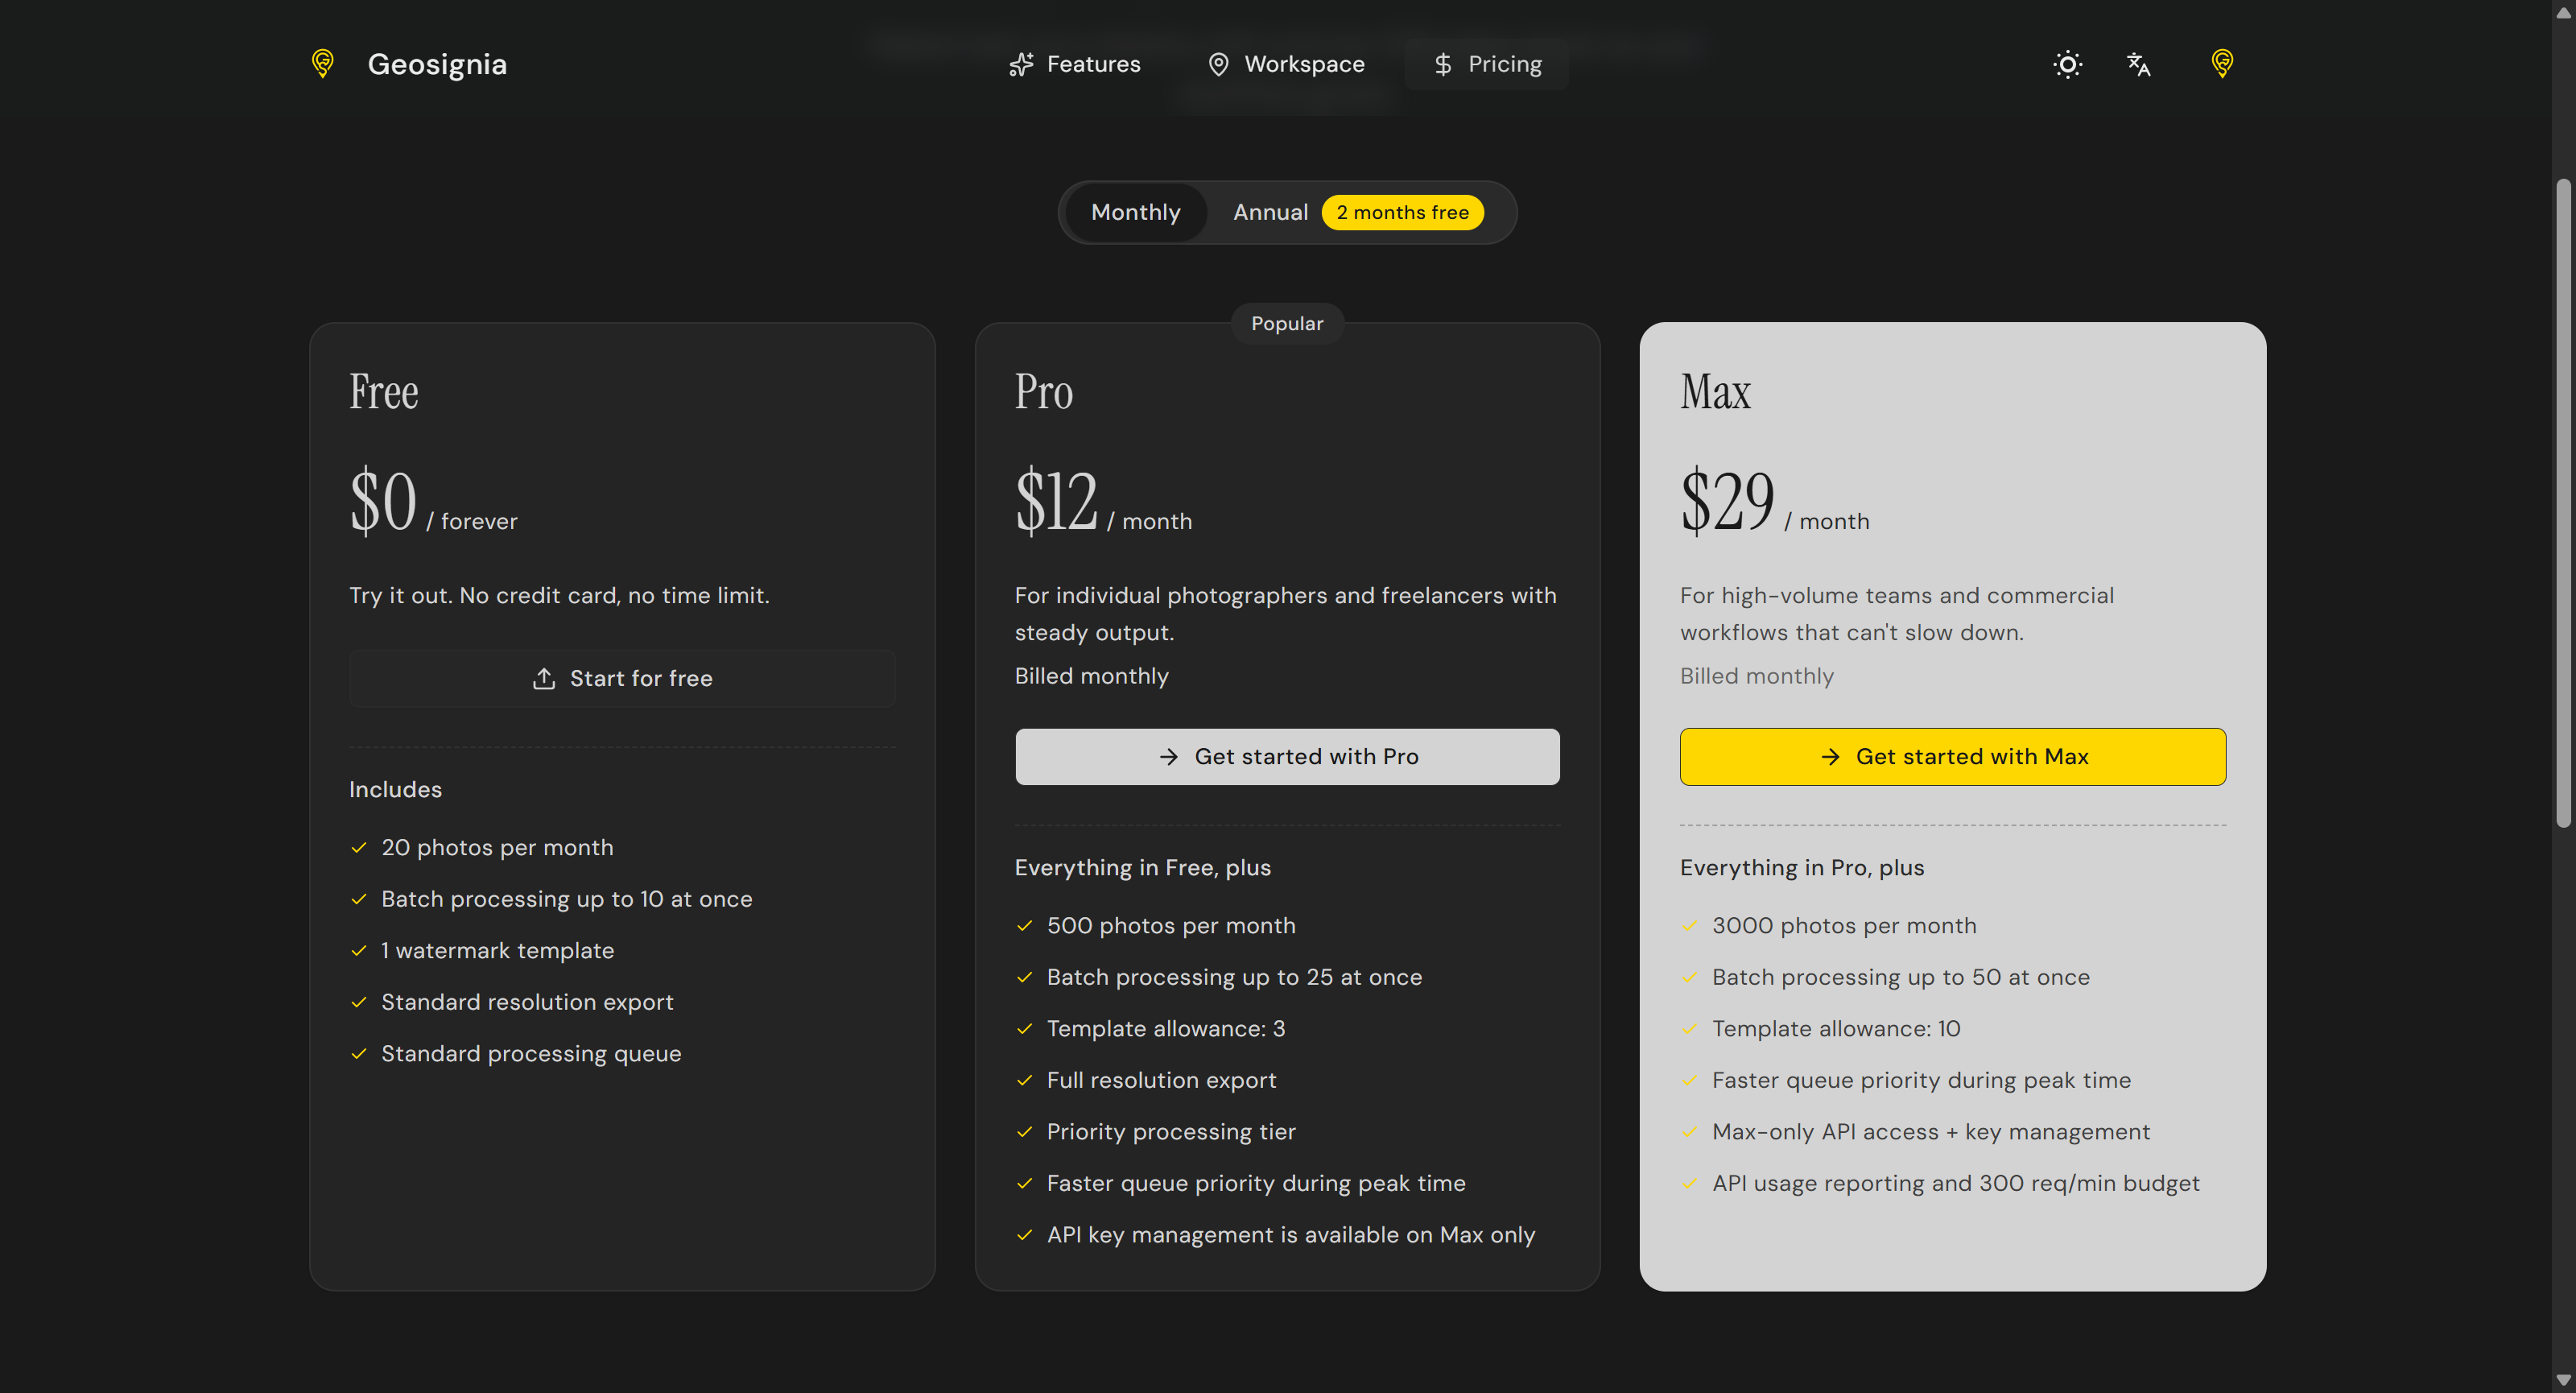Switch billing to Annual

[x=1270, y=212]
